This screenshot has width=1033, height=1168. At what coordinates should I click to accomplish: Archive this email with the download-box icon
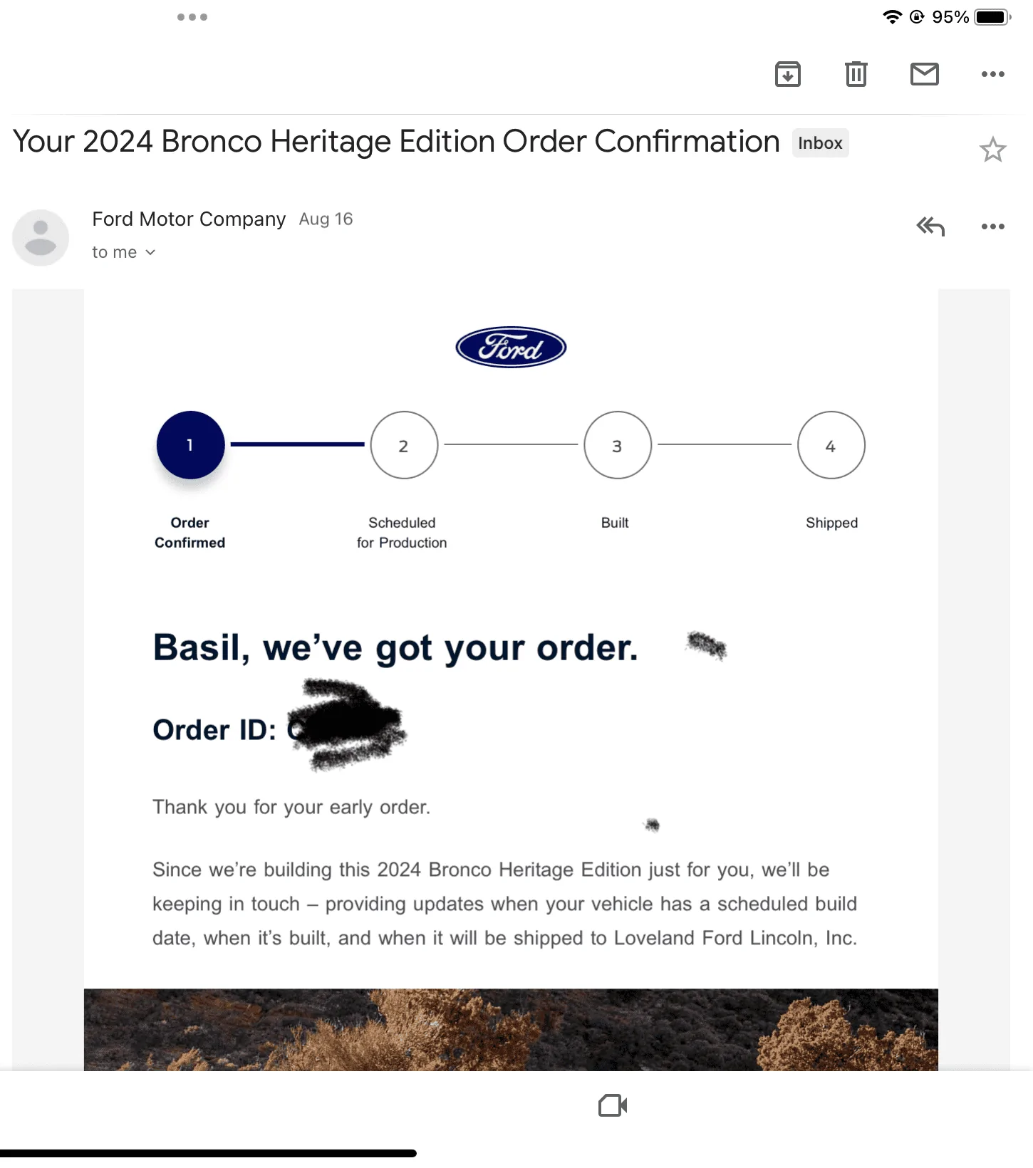pos(787,74)
